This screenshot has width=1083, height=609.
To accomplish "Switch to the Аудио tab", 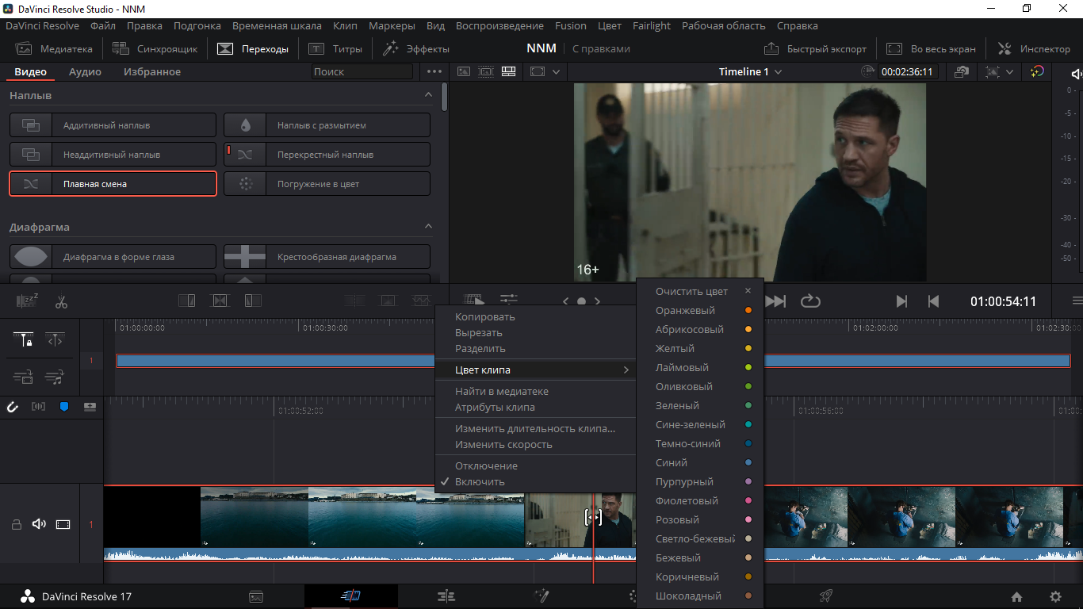I will point(85,71).
